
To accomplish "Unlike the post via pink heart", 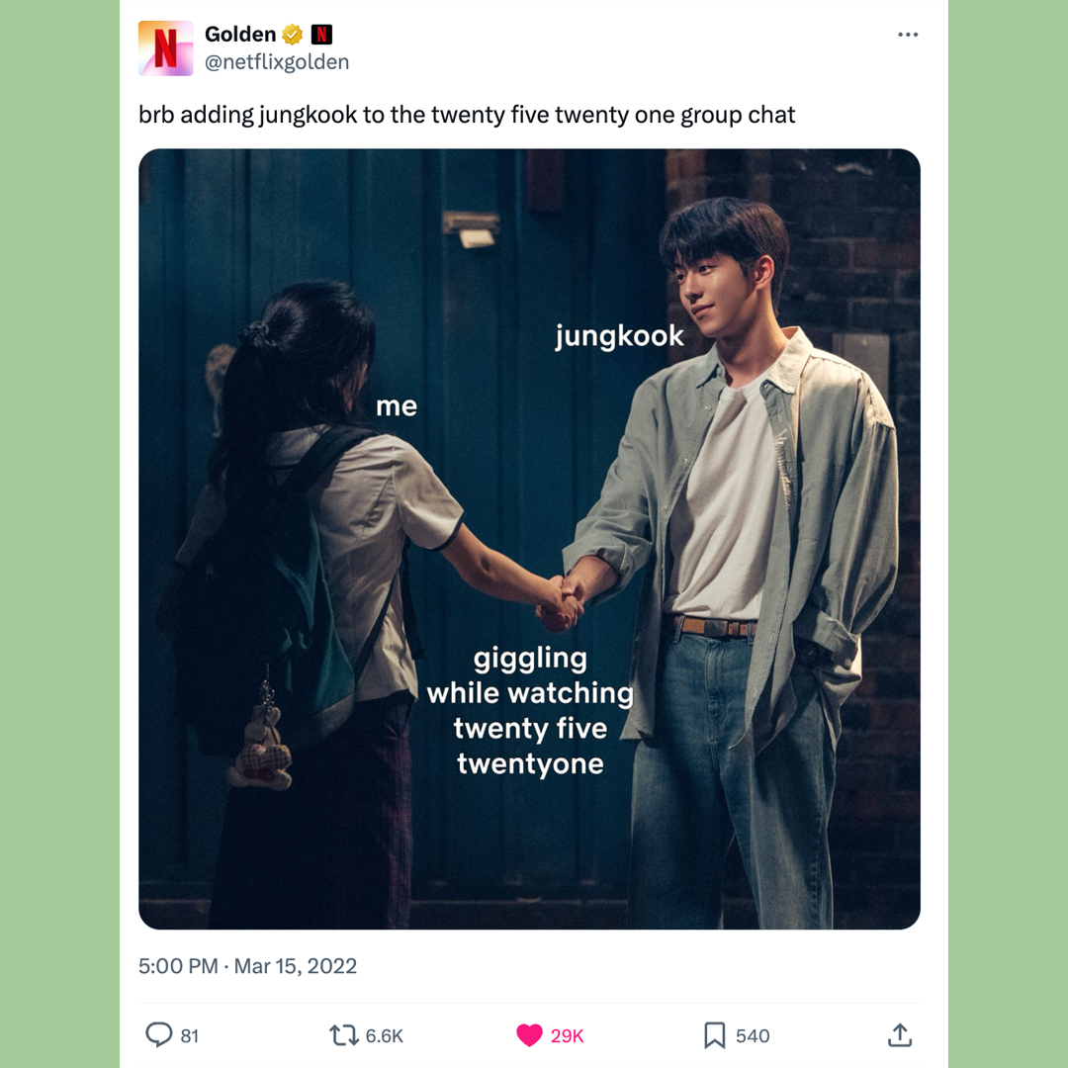I will tap(529, 1035).
